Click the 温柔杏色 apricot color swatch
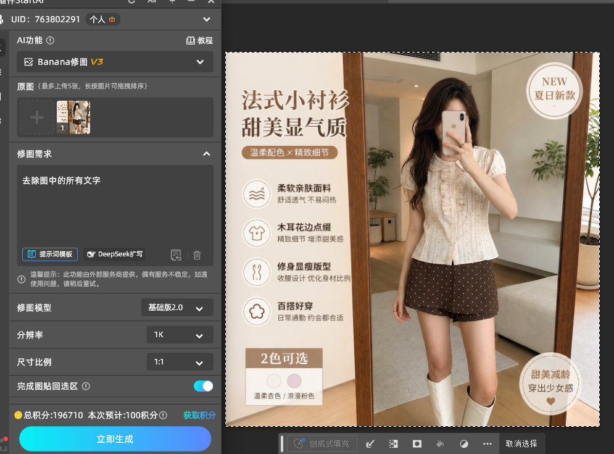Viewport: 614px width, 454px height. [x=274, y=380]
